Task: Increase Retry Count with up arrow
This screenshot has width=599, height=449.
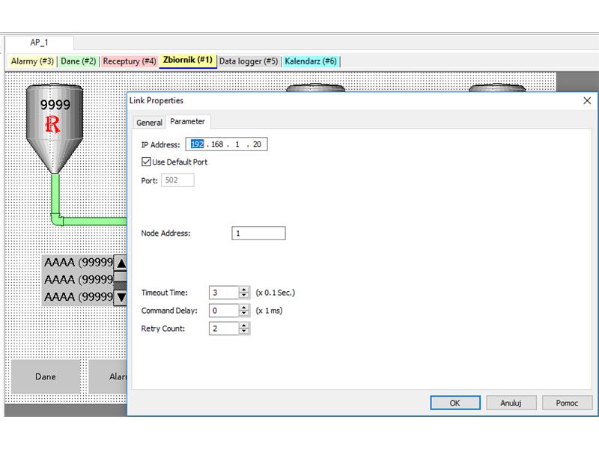Action: (244, 326)
